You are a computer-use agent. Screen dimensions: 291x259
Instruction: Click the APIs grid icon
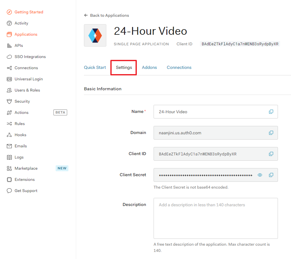(x=9, y=46)
